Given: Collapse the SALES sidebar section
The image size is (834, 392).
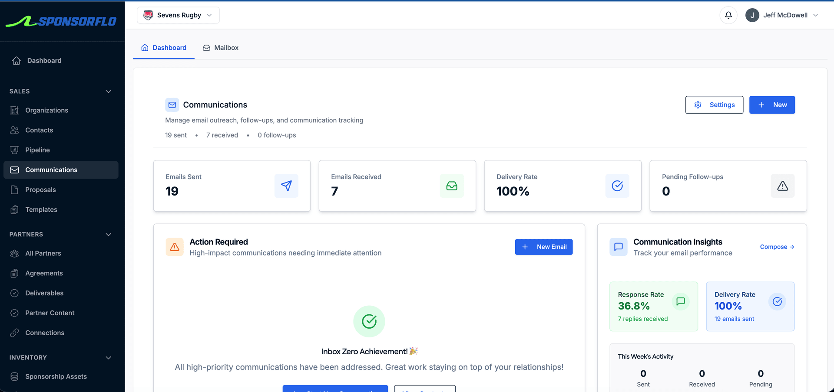Looking at the screenshot, I should pyautogui.click(x=108, y=91).
